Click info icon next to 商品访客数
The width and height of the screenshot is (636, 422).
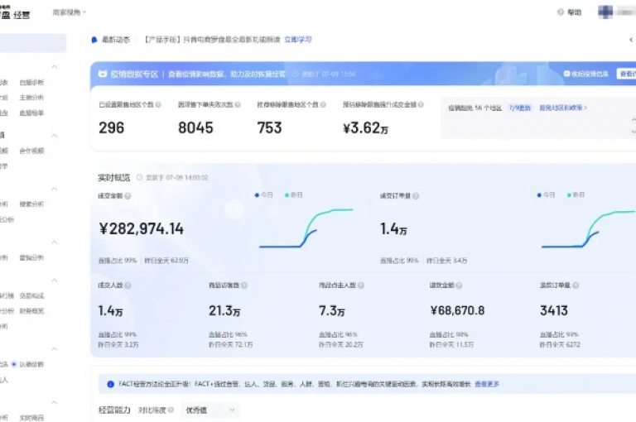tap(244, 285)
